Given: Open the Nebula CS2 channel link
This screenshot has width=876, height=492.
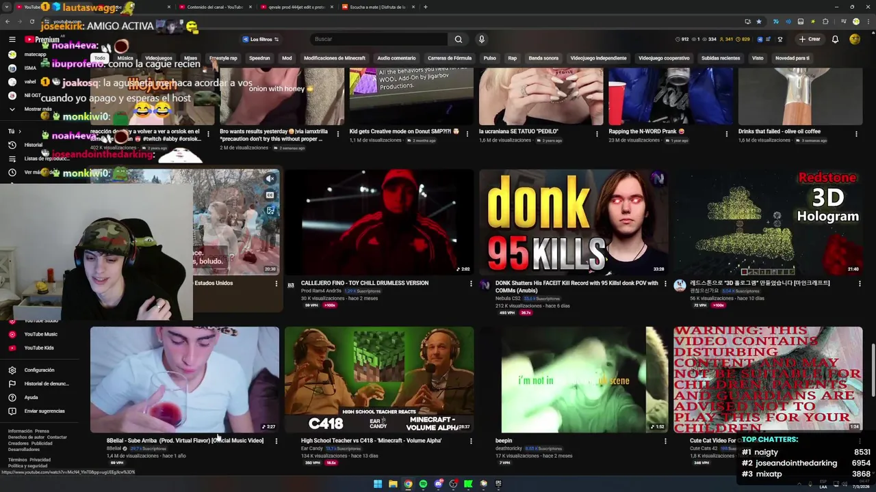Looking at the screenshot, I should 508,299.
